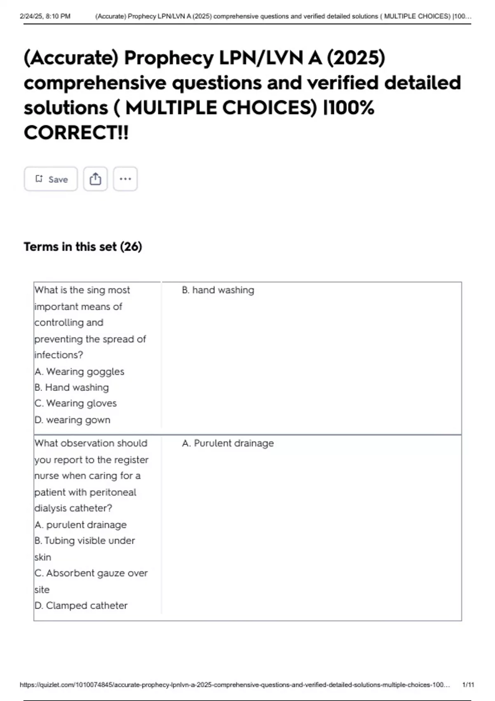
Task: Click the Save button
Action: pos(51,179)
